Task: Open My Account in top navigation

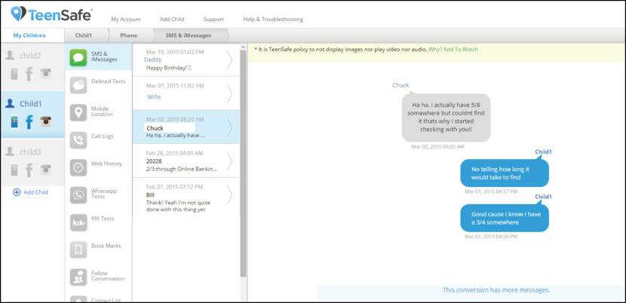Action: 126,19
